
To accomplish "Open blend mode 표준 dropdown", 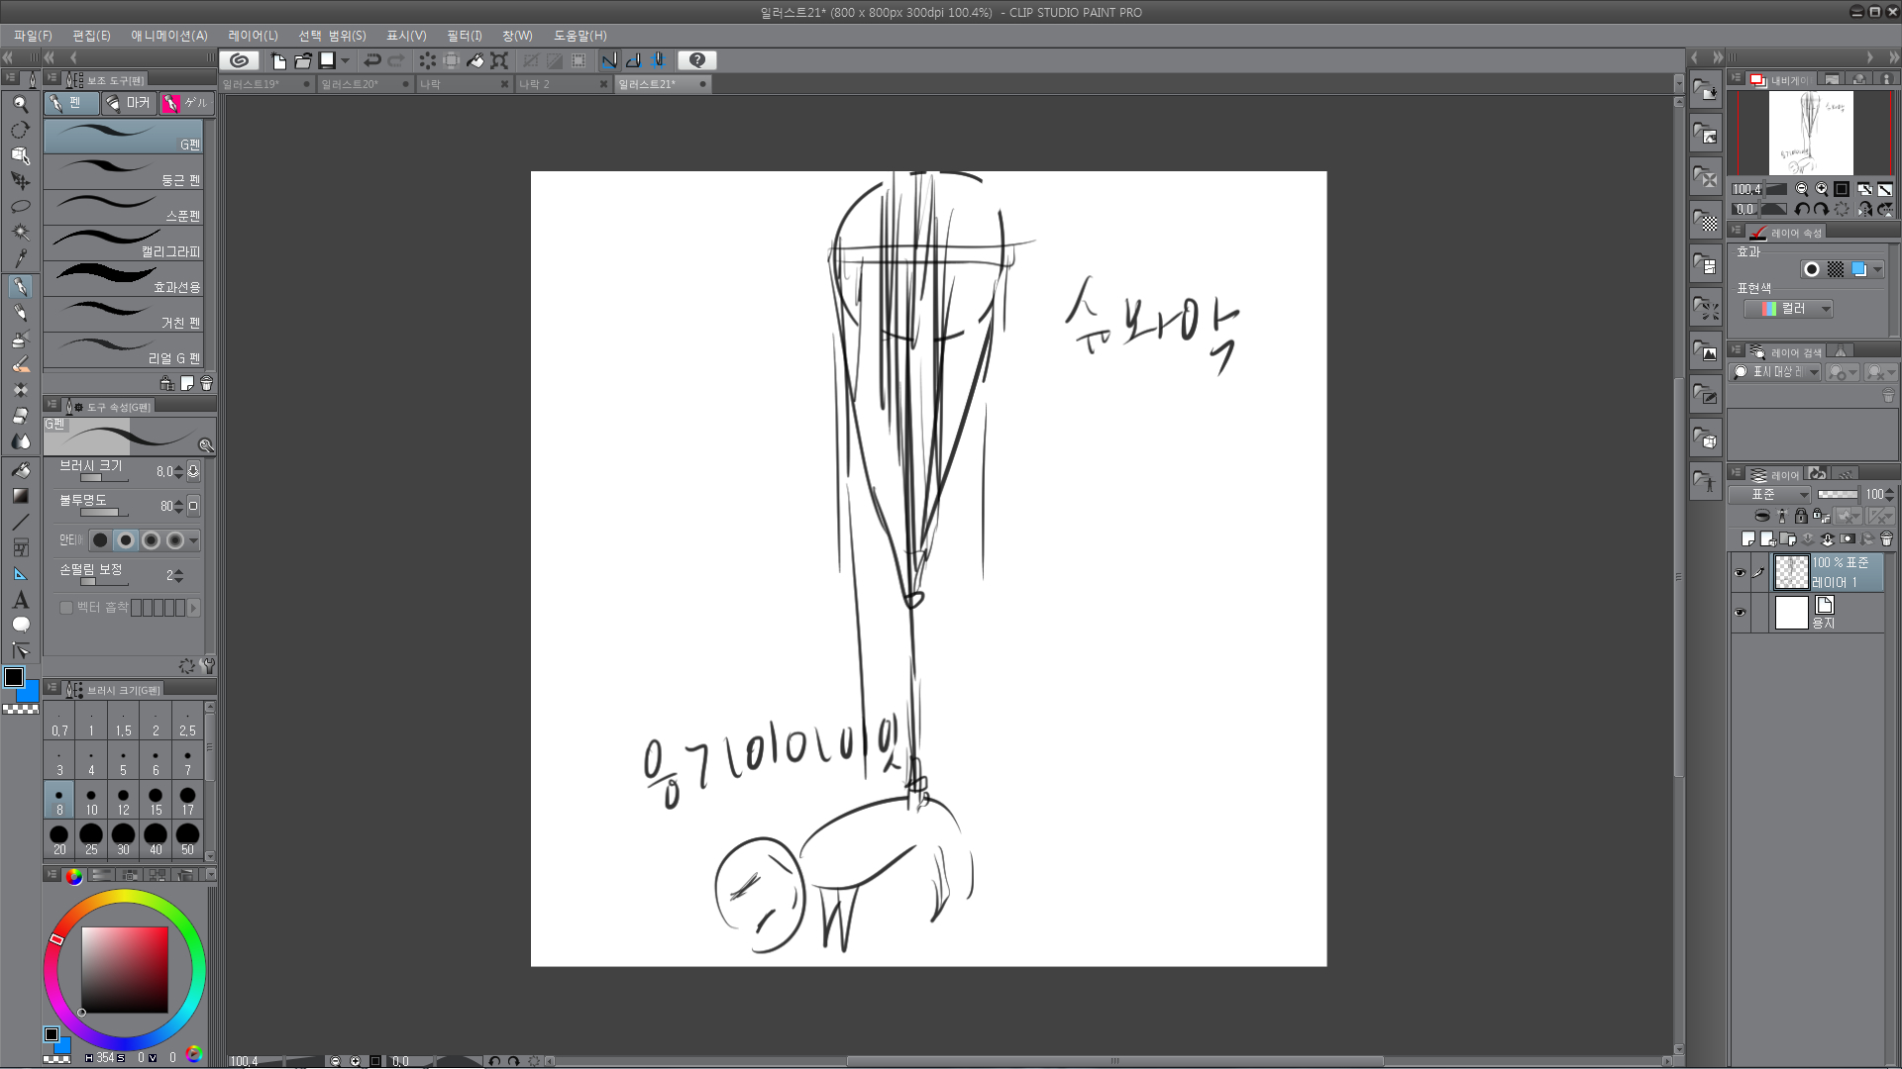I will (1770, 494).
